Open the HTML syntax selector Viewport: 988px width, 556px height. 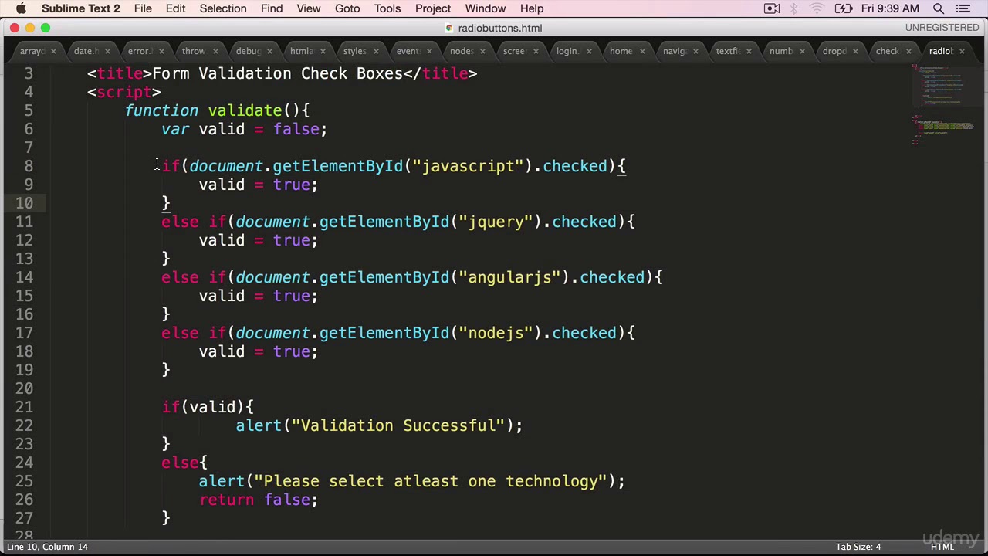(942, 547)
